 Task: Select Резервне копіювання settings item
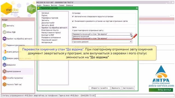(51, 38)
